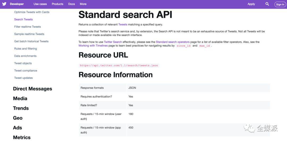Go to Filter realtime Tweets
The width and height of the screenshot is (287, 141).
click(27, 27)
